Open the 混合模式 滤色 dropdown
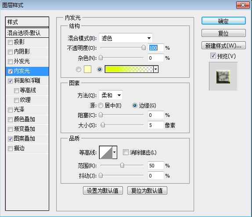This screenshot has width=252, height=217. pyautogui.click(x=126, y=38)
